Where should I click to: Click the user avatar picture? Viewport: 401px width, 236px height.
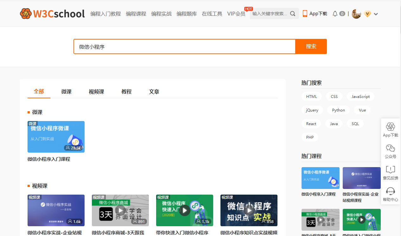tap(356, 14)
